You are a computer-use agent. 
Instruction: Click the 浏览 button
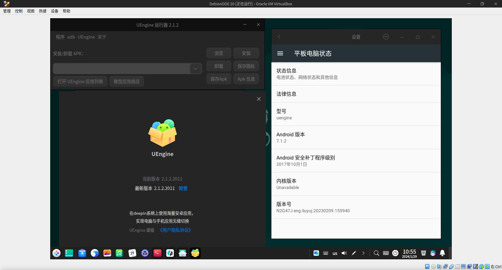[x=219, y=53]
